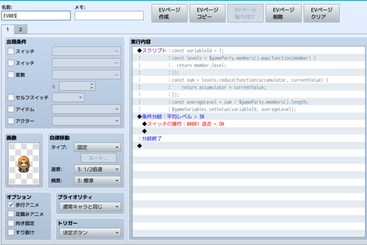Click the greyed EVページ貼り付け button
The height and width of the screenshot is (245, 367).
click(245, 13)
